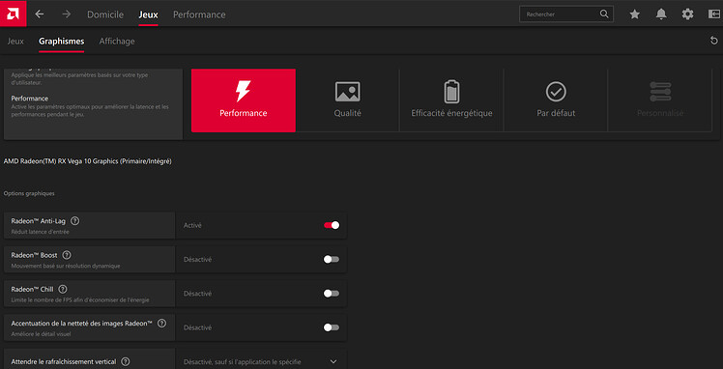
Task: Click the Rechercher search field
Action: tap(566, 14)
